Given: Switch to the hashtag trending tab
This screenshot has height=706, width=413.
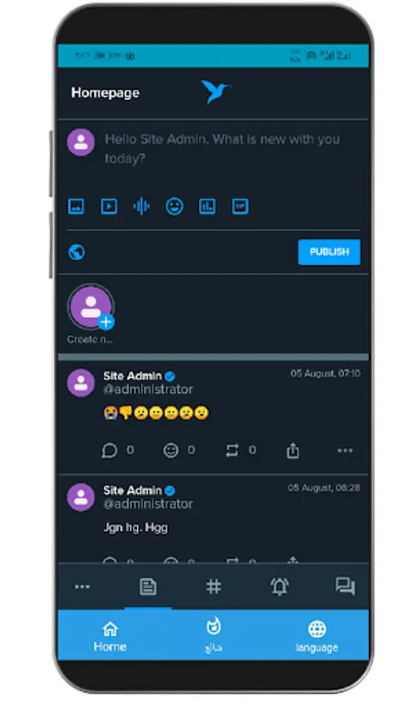Looking at the screenshot, I should (x=214, y=586).
